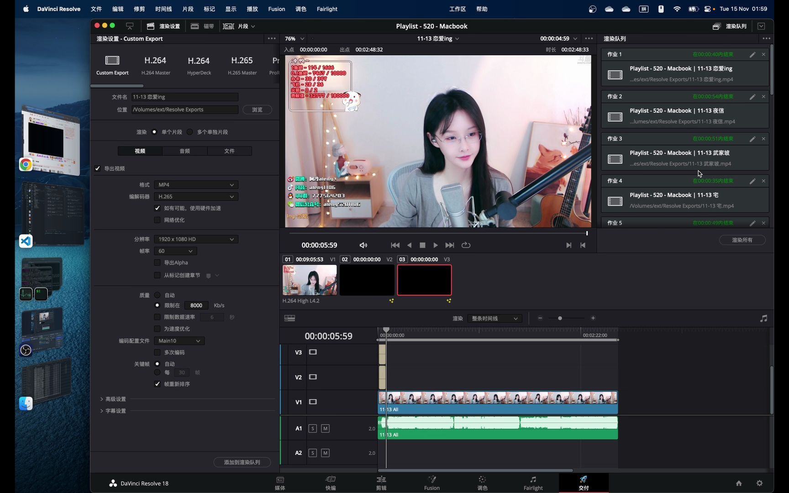Play forward in the viewer
Image resolution: width=789 pixels, height=493 pixels.
[436, 245]
